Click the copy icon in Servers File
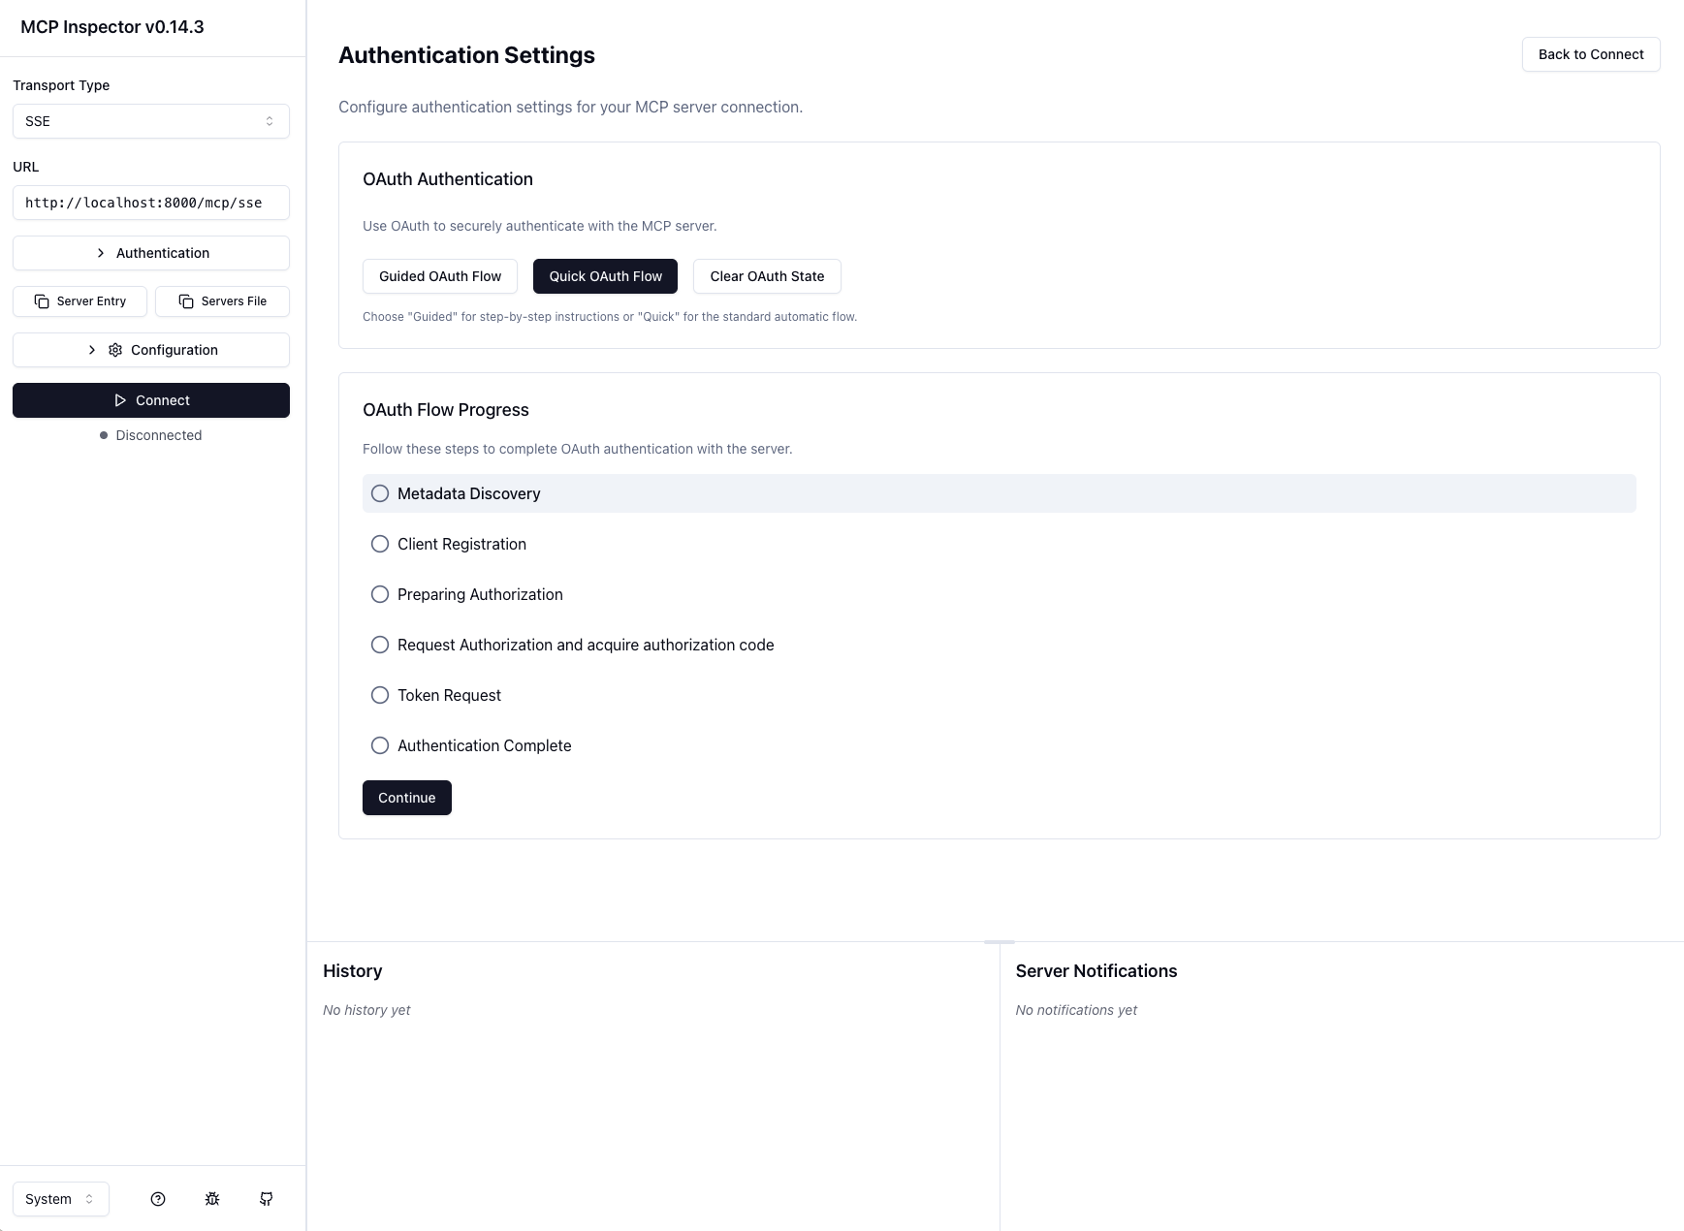The width and height of the screenshot is (1684, 1231). [186, 301]
